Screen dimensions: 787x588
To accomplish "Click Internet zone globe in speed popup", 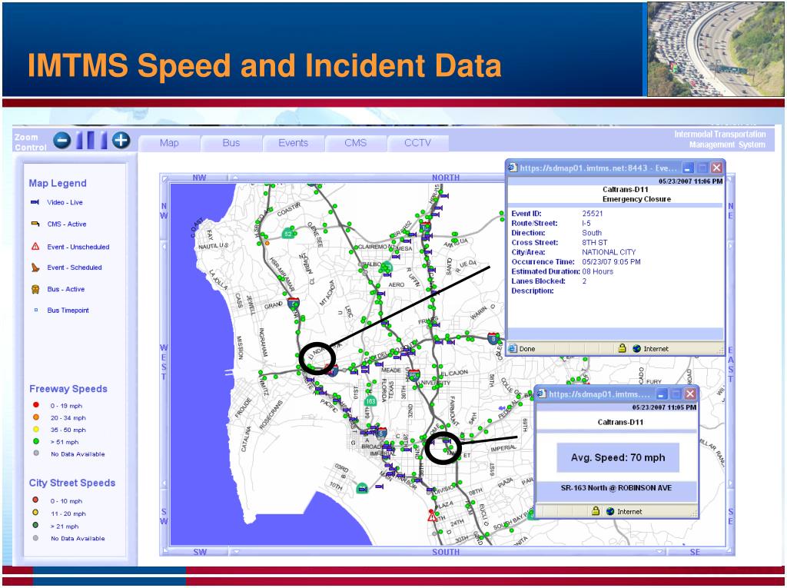I will (610, 512).
